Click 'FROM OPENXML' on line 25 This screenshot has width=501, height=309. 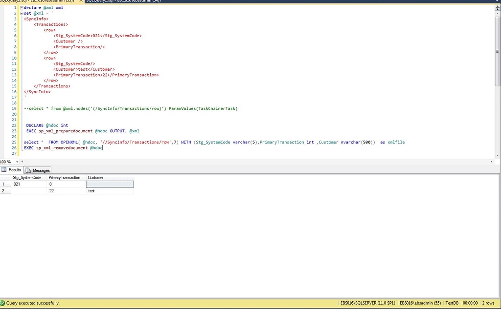[63, 142]
